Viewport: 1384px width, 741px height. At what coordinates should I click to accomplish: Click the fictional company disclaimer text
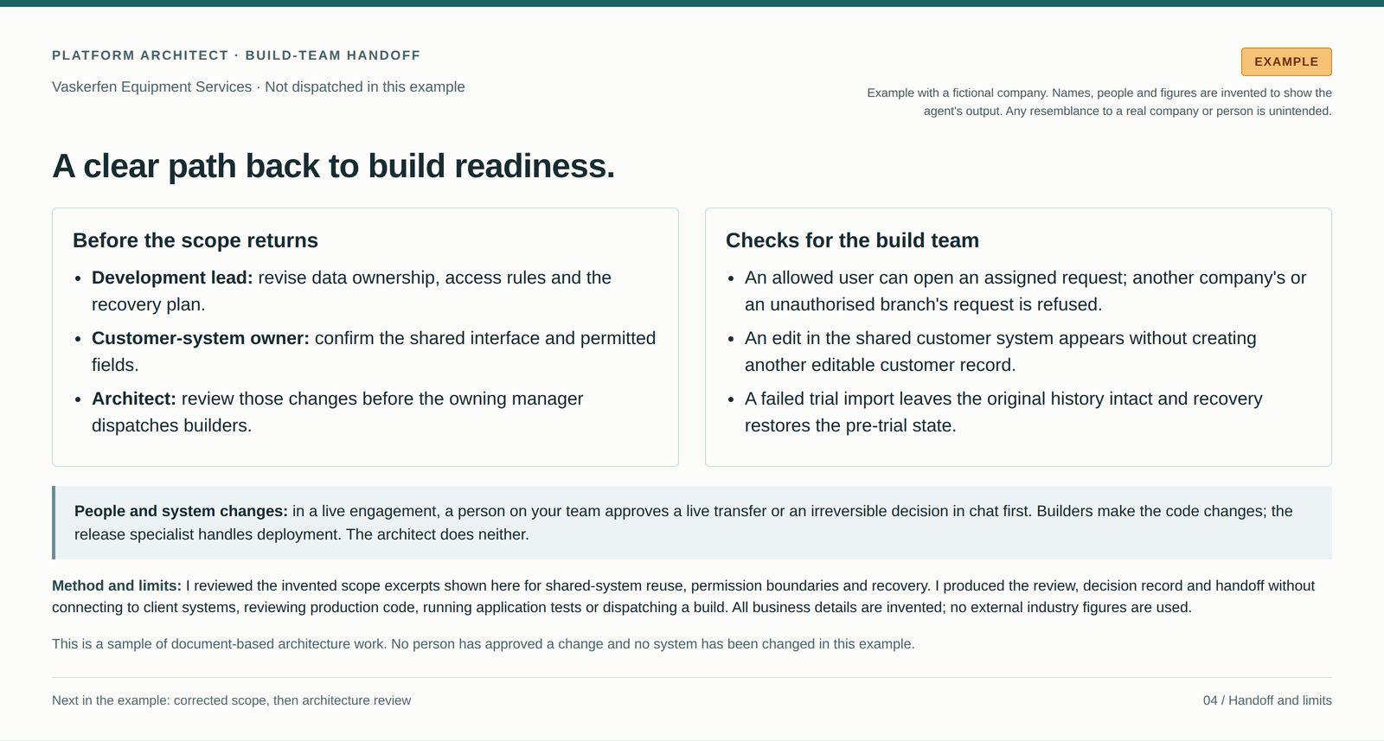coord(1099,102)
